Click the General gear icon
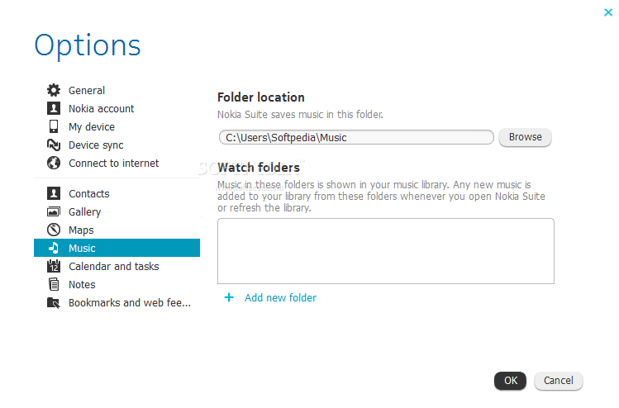The width and height of the screenshot is (619, 408). (x=54, y=90)
